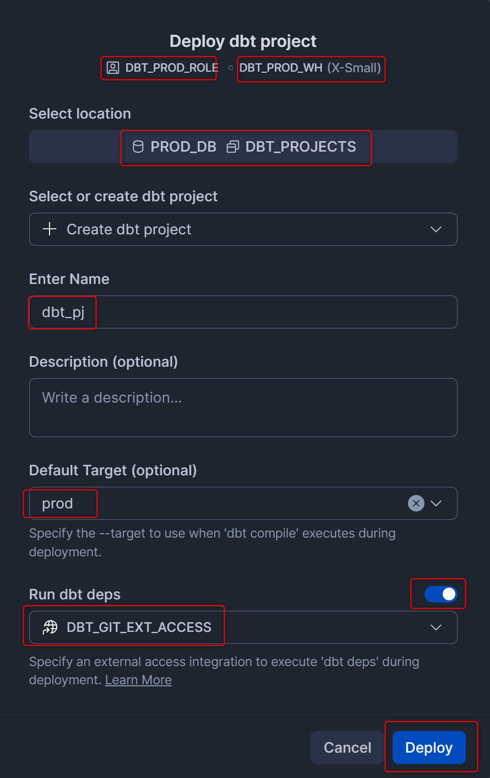Clear the prod default target value
Viewport: 490px width, 778px height.
click(416, 503)
